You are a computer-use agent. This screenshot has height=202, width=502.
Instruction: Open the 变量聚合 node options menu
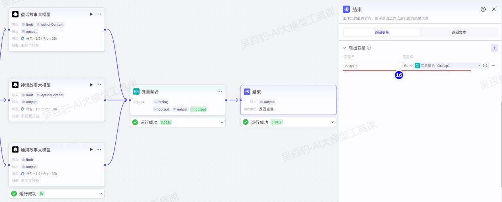(x=220, y=91)
